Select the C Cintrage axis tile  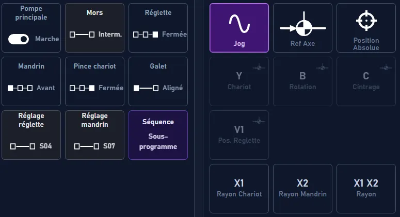click(366, 81)
